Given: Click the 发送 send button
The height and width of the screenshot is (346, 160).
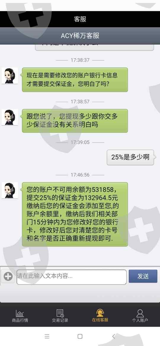Looking at the screenshot, I should [x=143, y=276].
